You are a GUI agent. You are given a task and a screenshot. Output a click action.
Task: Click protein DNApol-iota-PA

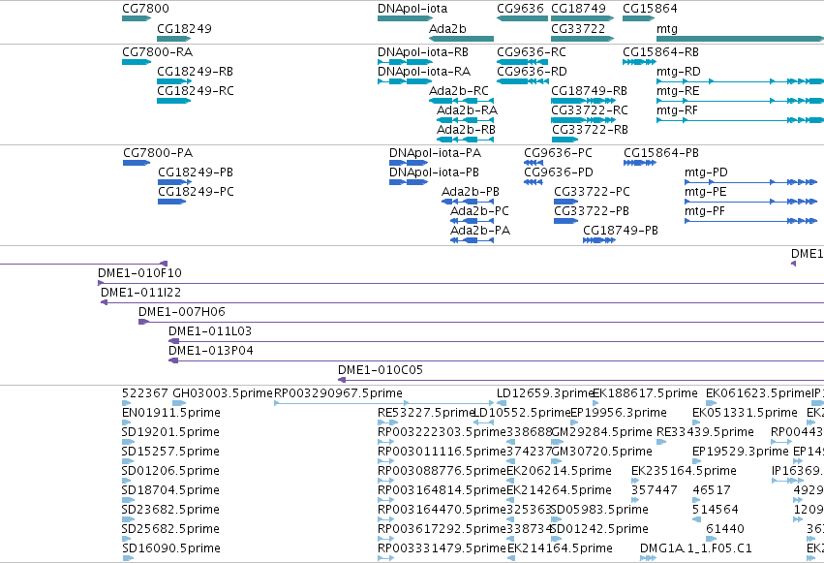coord(435,153)
